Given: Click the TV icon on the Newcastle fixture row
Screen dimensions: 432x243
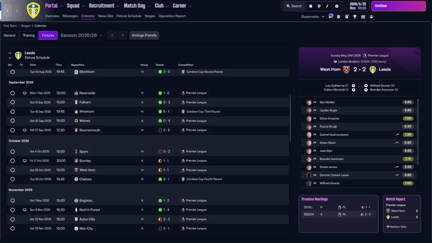Looking at the screenshot, I should [25, 93].
